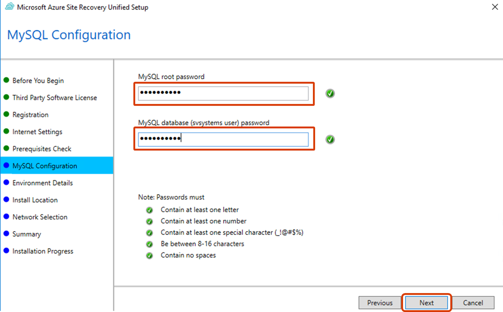The width and height of the screenshot is (503, 312).
Task: Cancel the Unified Setup wizard
Action: tap(473, 303)
